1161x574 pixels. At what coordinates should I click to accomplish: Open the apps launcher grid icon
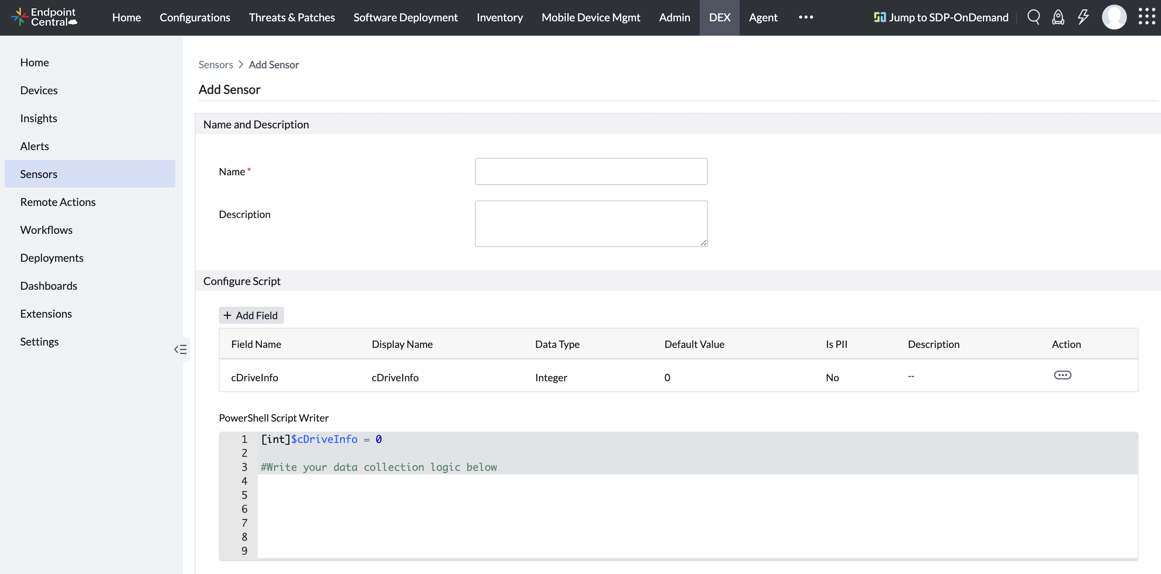(x=1147, y=17)
